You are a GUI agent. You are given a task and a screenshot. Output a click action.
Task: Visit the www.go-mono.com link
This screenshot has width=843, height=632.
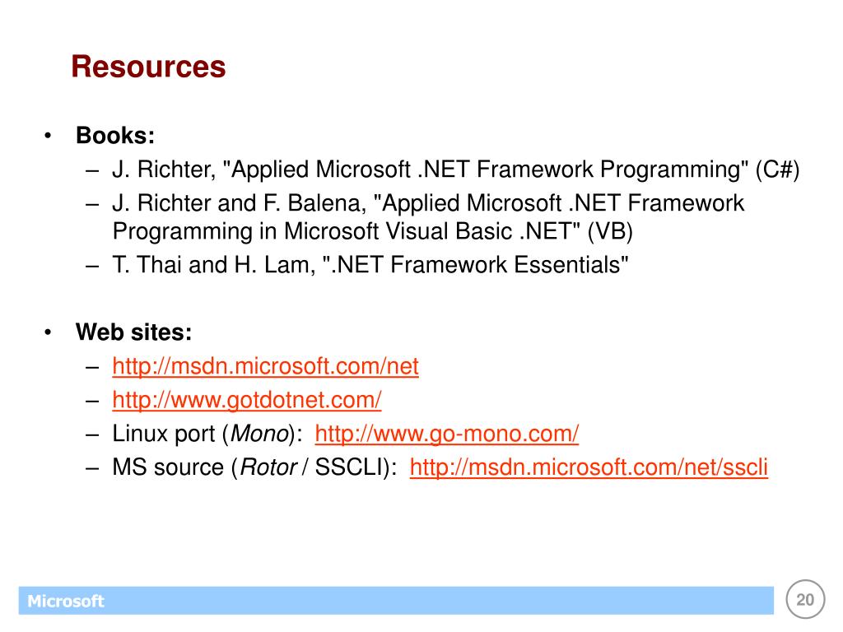pyautogui.click(x=447, y=434)
